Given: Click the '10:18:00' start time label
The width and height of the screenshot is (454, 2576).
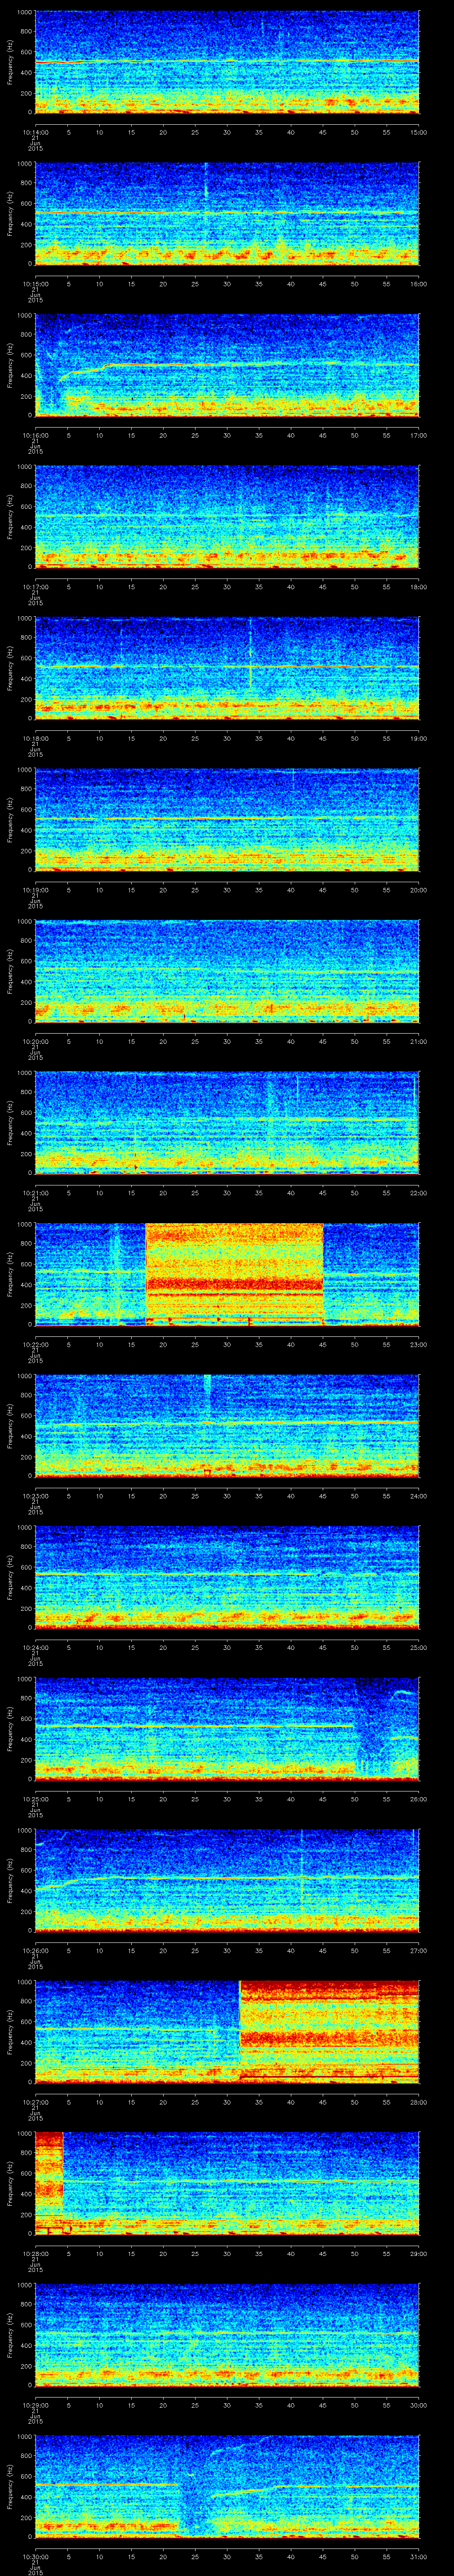Looking at the screenshot, I should [x=35, y=737].
